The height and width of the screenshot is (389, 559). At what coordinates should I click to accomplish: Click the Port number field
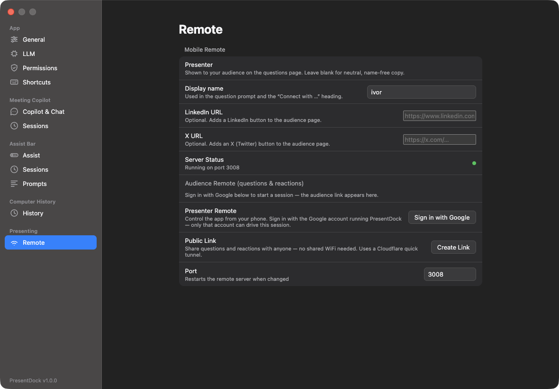(450, 275)
